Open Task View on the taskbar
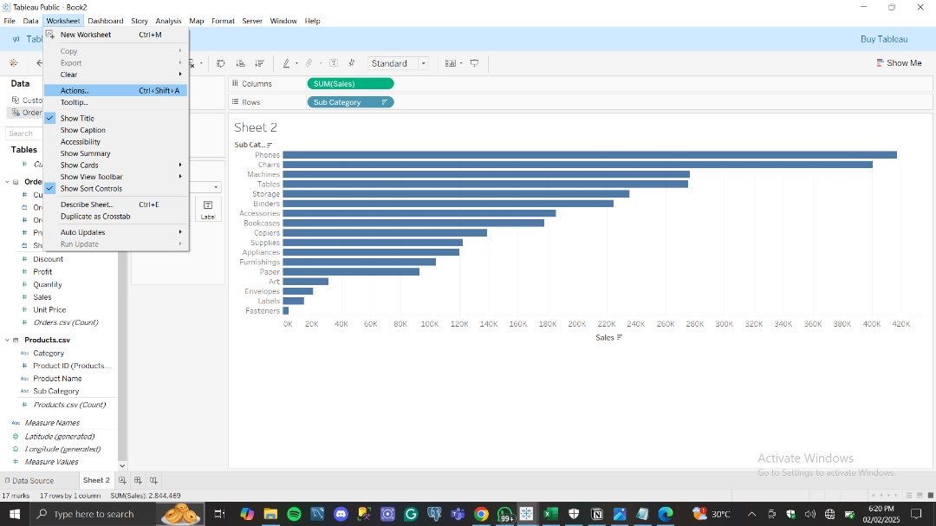Viewport: 936px width, 526px height. tap(219, 514)
